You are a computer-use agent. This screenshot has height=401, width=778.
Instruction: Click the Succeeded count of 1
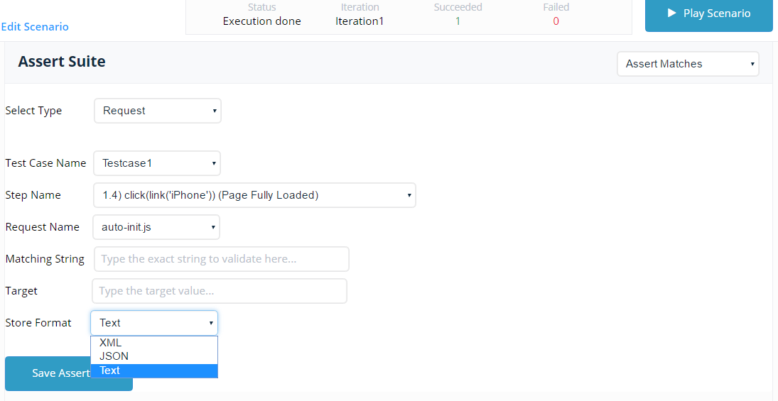click(458, 21)
